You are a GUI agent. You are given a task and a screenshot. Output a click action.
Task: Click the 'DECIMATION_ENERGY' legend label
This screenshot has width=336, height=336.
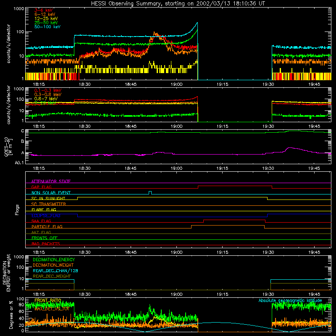point(54,260)
